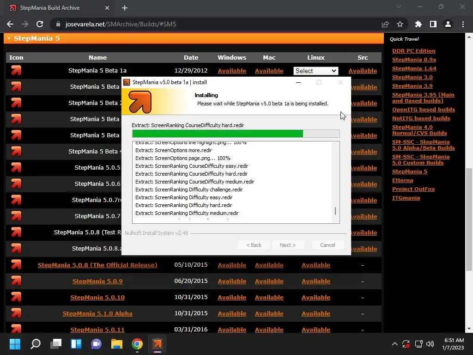
Task: Open StepMania 5.1.0 Alpha link
Action: (x=97, y=314)
